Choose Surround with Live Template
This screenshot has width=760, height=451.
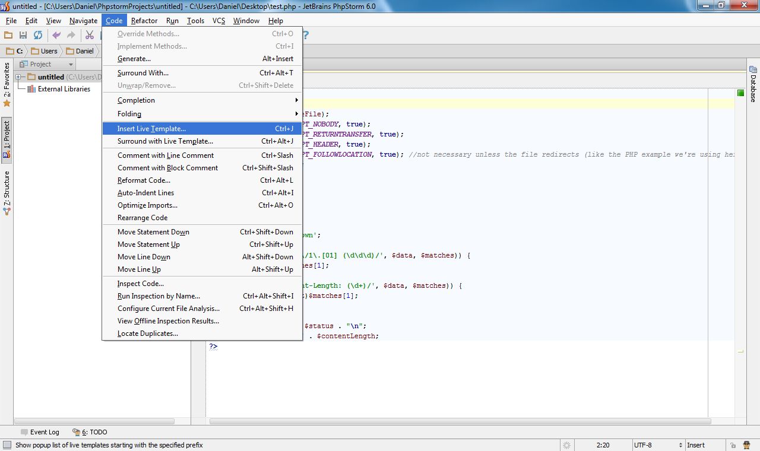(202, 141)
